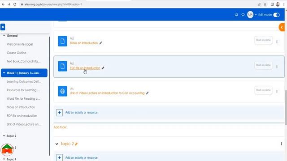Click the course index sidebar scrollbar

(49, 96)
